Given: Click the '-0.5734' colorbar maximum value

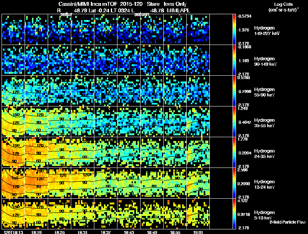Looking at the screenshot, I should (x=244, y=16).
